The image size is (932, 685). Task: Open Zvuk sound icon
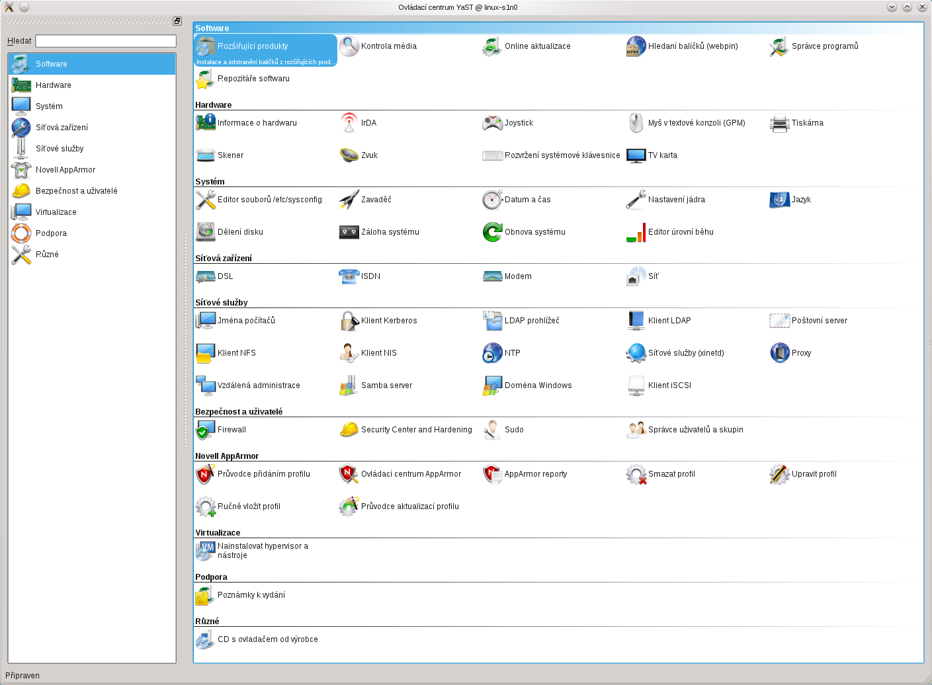[349, 155]
